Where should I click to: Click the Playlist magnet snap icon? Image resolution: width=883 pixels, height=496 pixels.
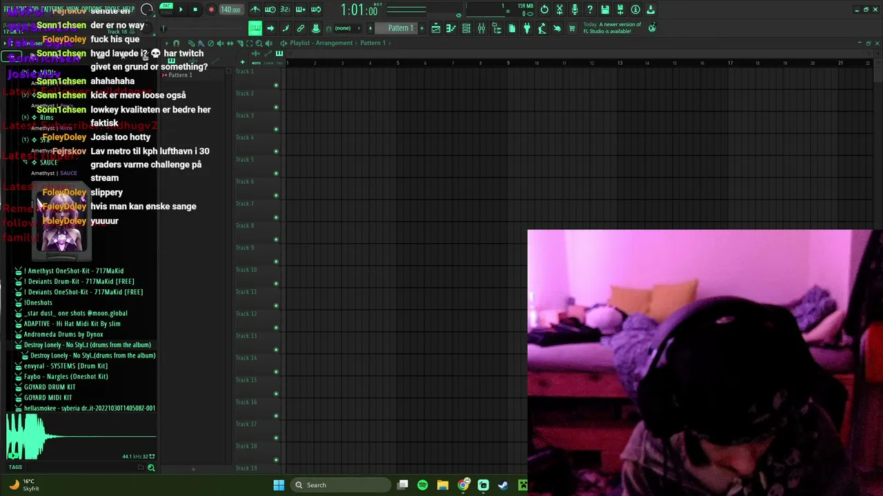(176, 43)
